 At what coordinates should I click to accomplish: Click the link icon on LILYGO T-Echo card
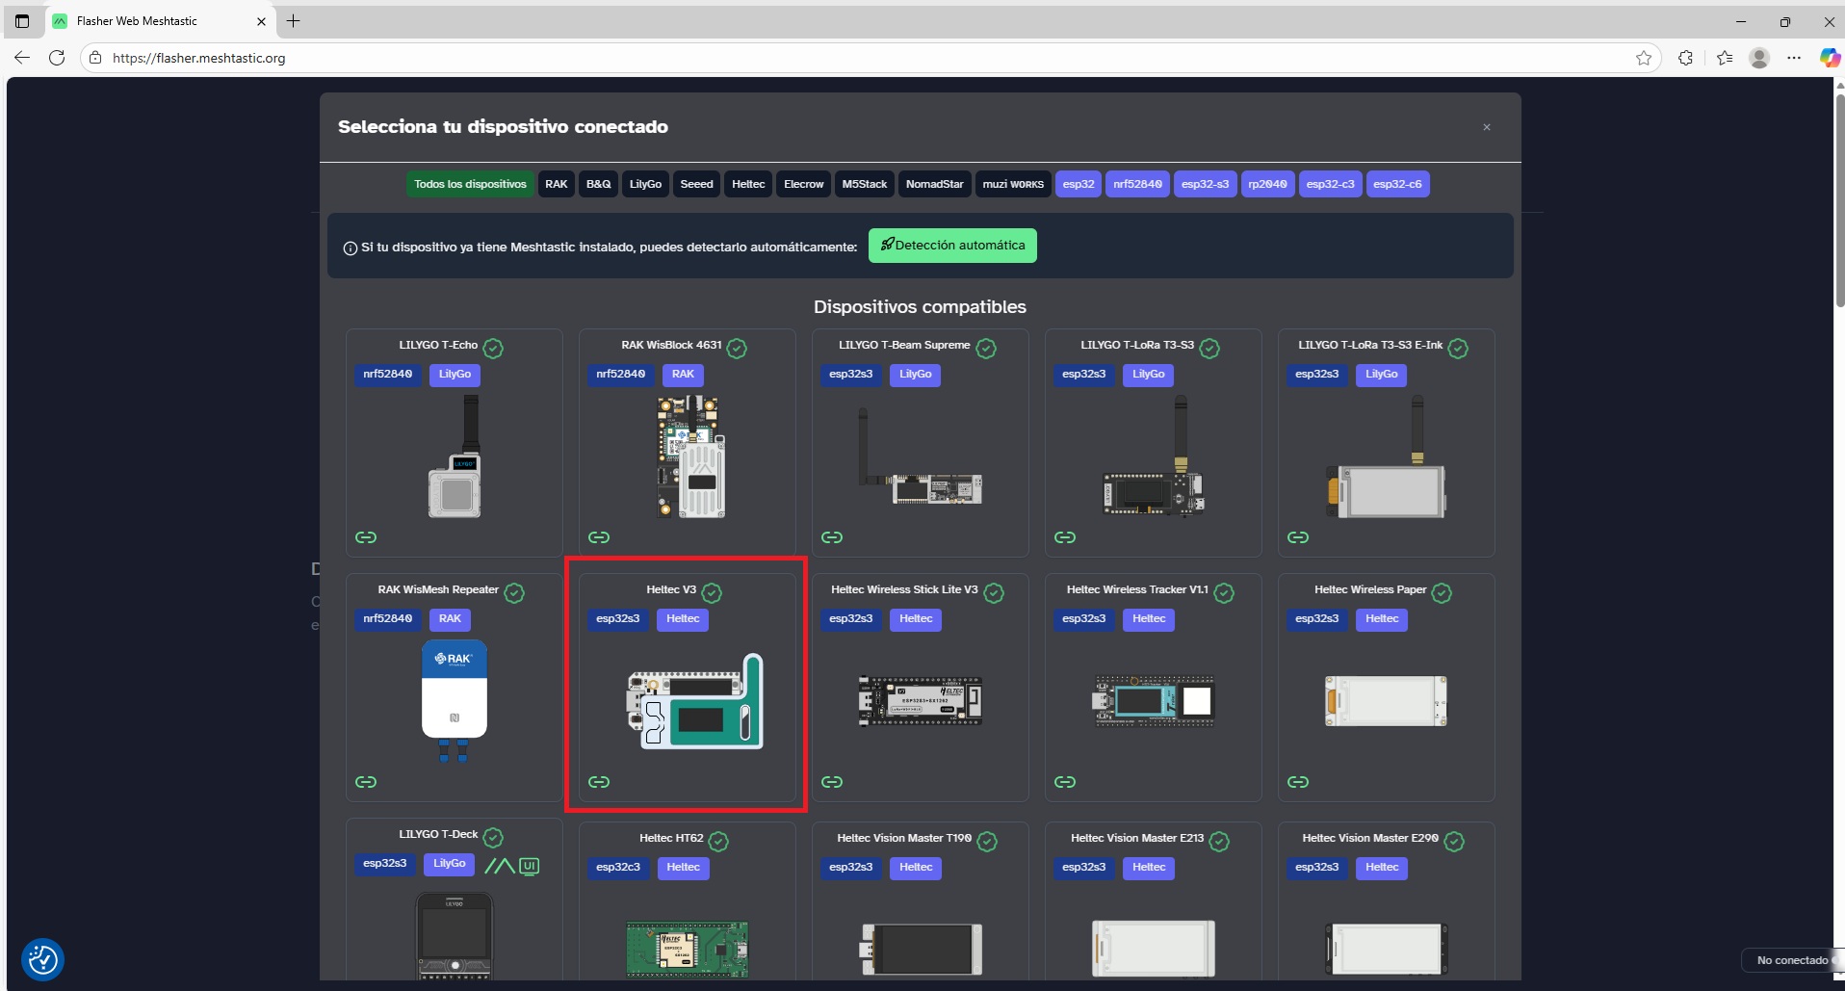(366, 537)
